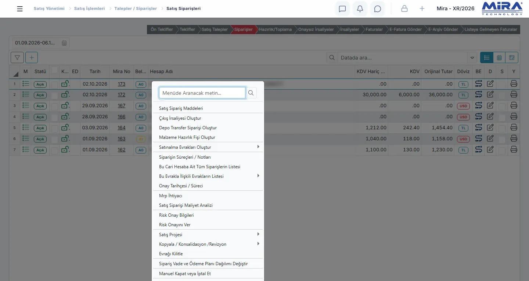Open the date range selector 01.09.2026
The width and height of the screenshot is (529, 281).
(41, 43)
